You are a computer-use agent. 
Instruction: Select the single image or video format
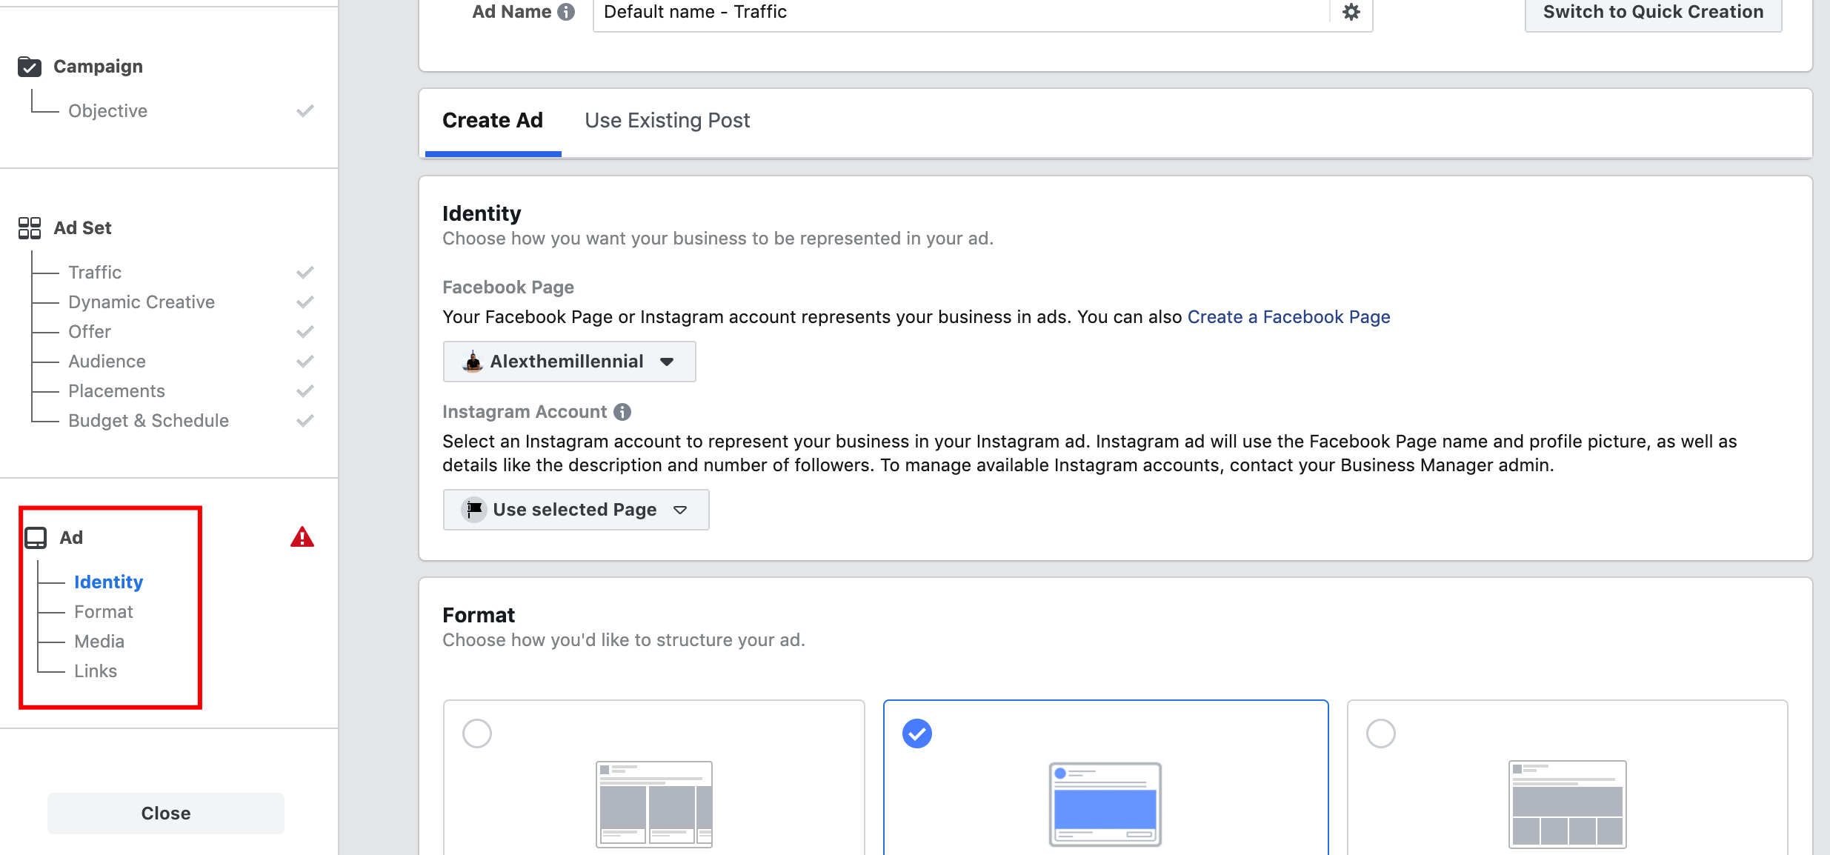pyautogui.click(x=917, y=733)
